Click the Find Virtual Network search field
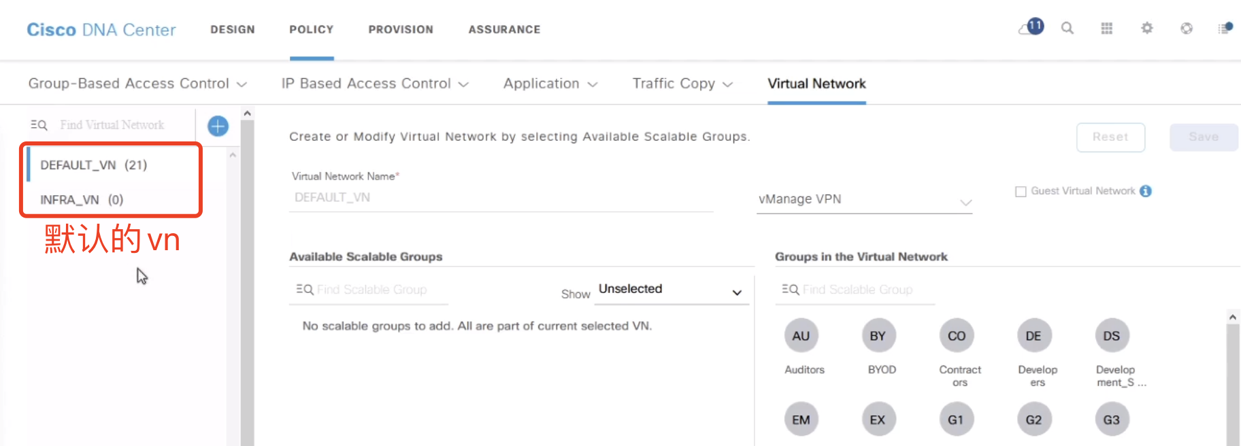 click(112, 125)
